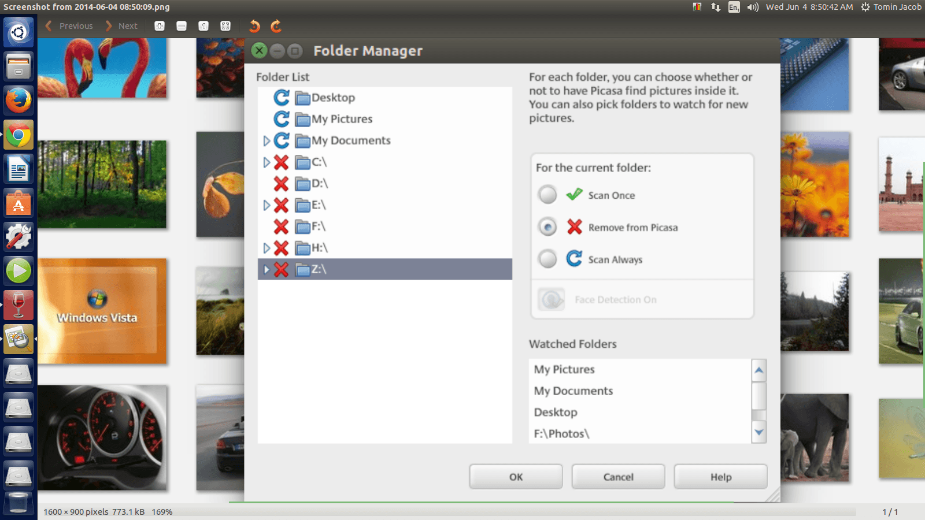Viewport: 925px width, 520px height.
Task: Expand the Z:\ drive tree node
Action: 267,269
